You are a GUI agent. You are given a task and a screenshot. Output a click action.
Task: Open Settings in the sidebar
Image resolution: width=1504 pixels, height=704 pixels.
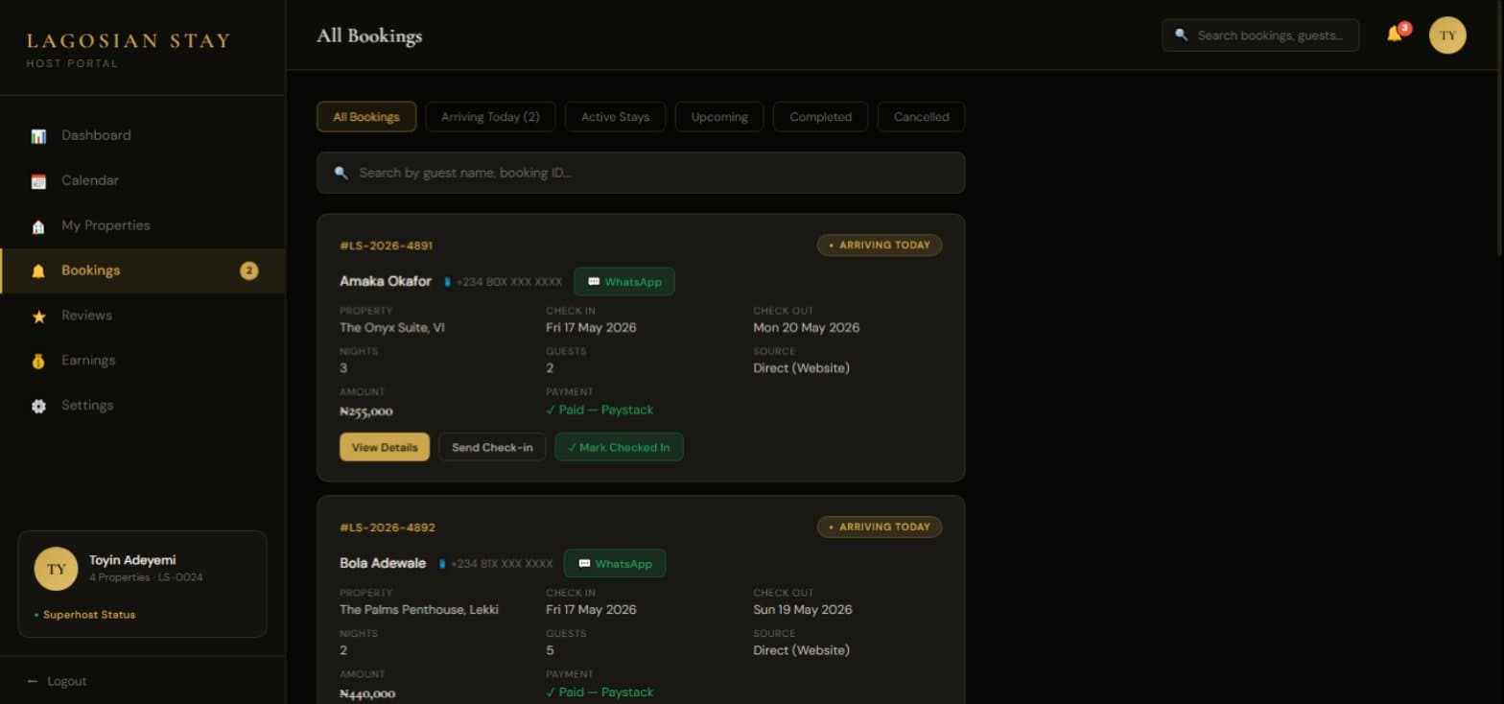(143, 406)
